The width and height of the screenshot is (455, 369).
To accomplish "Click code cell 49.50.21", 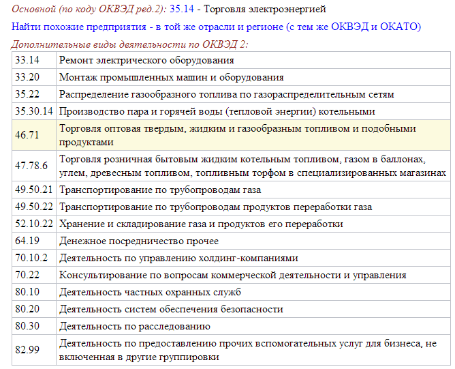I will 34,190.
